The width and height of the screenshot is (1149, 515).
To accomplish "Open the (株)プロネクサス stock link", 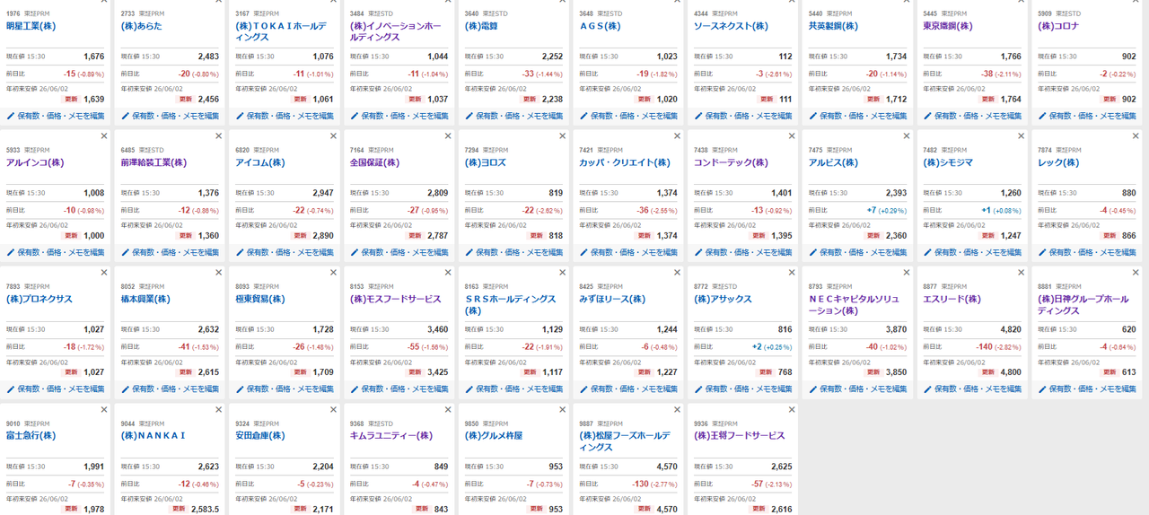I will [x=39, y=299].
